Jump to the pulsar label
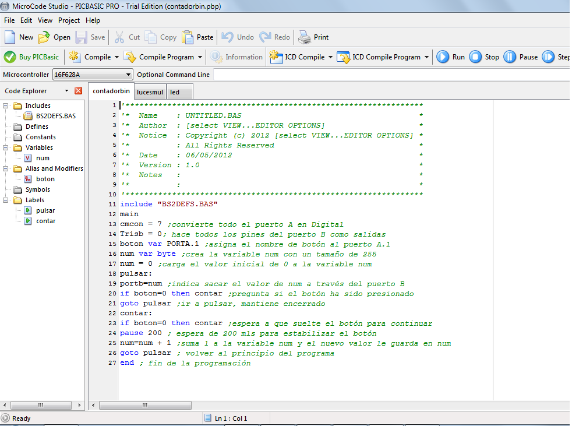 point(45,210)
